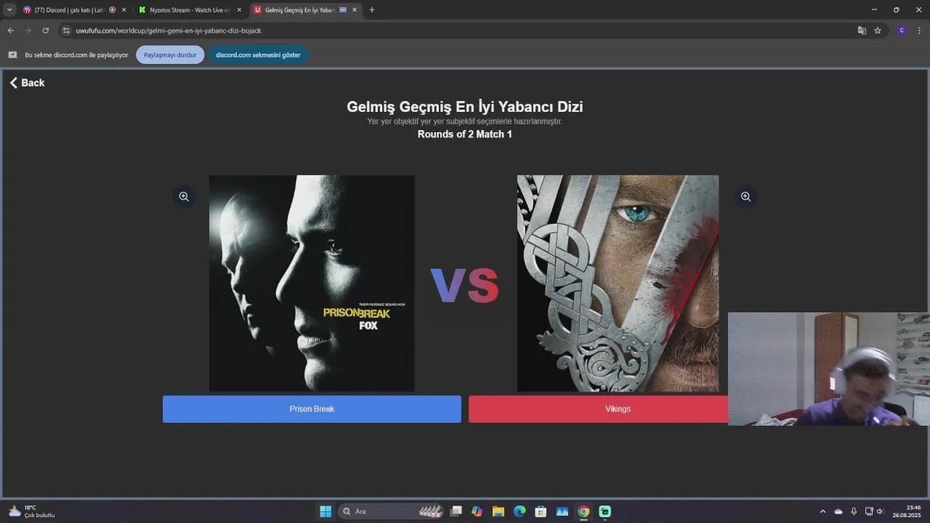Navigate forward in the browser
This screenshot has height=523, width=930.
pyautogui.click(x=28, y=31)
